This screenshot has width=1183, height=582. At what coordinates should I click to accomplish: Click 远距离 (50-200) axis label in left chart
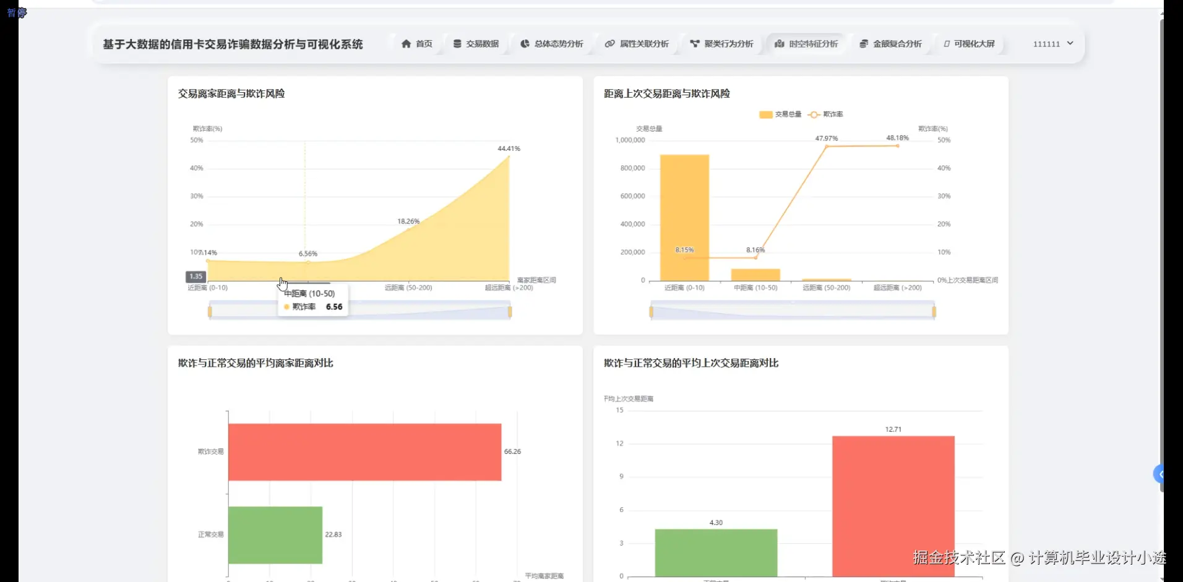pyautogui.click(x=408, y=288)
